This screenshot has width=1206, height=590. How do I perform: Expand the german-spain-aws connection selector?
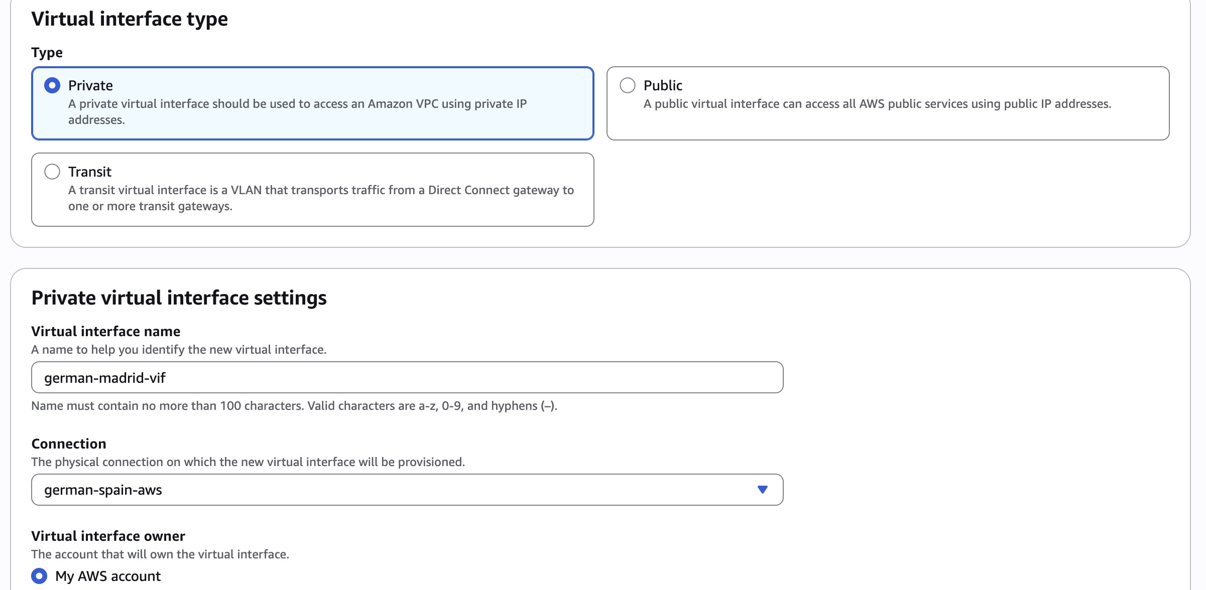tap(407, 490)
